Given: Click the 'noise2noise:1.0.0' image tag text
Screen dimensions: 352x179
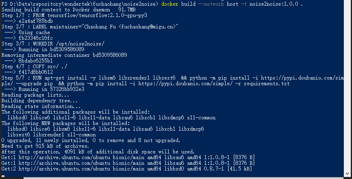Looking at the screenshot, I should tap(274, 4).
